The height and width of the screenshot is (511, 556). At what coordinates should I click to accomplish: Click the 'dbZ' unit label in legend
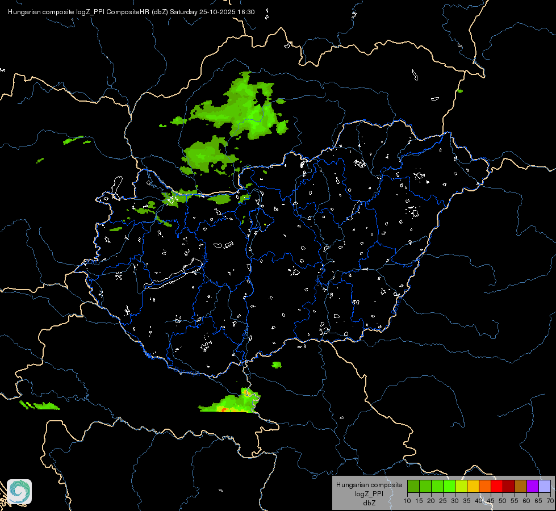point(369,503)
